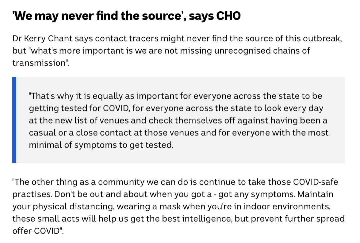Click the name "Dr Kerry Chant"
Screen dimensions: 360x243
click(x=42, y=38)
